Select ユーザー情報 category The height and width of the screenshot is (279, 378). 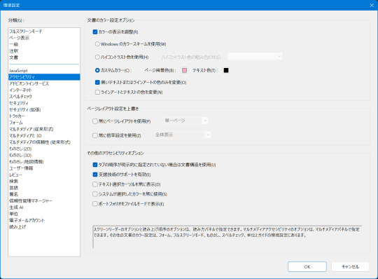(44, 168)
